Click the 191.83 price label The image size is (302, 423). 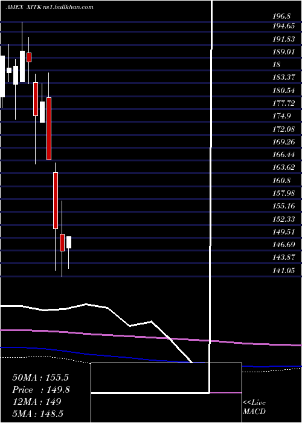[284, 39]
